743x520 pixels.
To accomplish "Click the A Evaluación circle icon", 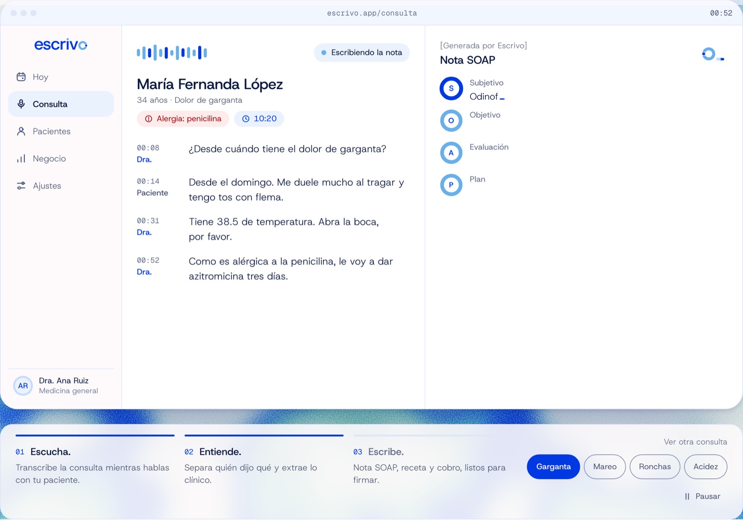I will point(451,153).
